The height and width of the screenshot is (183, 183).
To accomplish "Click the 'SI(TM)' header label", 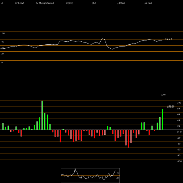I will click(70, 3).
